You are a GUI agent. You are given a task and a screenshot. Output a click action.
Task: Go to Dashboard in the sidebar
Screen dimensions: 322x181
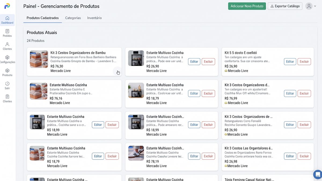coord(7,20)
